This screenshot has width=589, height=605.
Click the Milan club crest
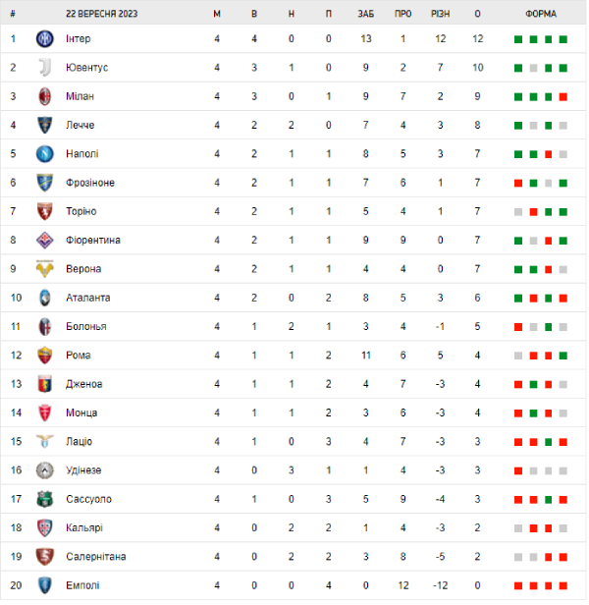pos(44,96)
